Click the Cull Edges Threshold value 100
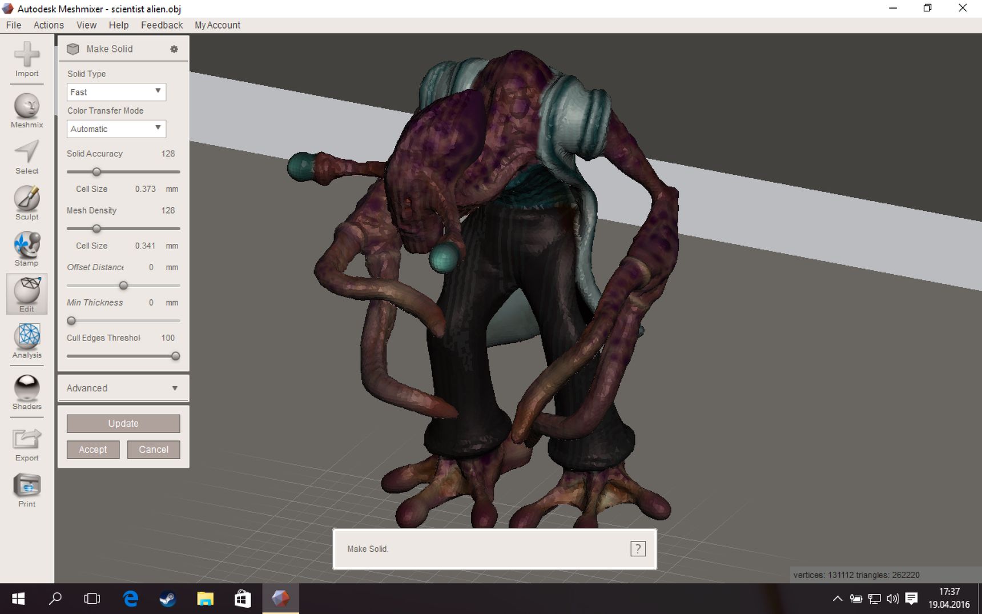 (x=168, y=338)
